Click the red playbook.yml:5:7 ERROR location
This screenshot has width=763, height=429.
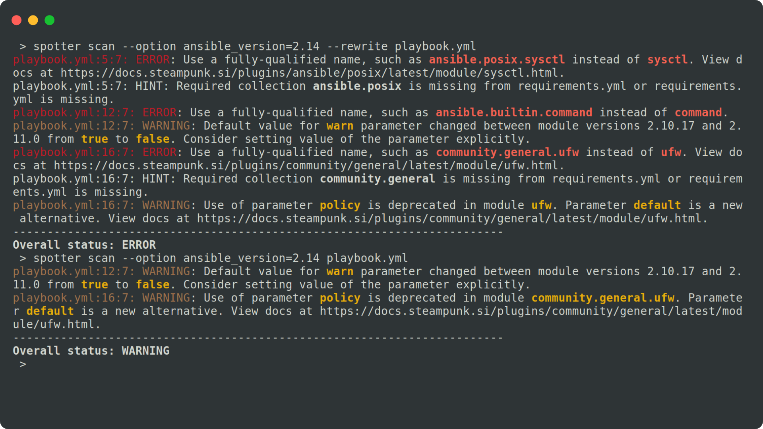(x=70, y=60)
